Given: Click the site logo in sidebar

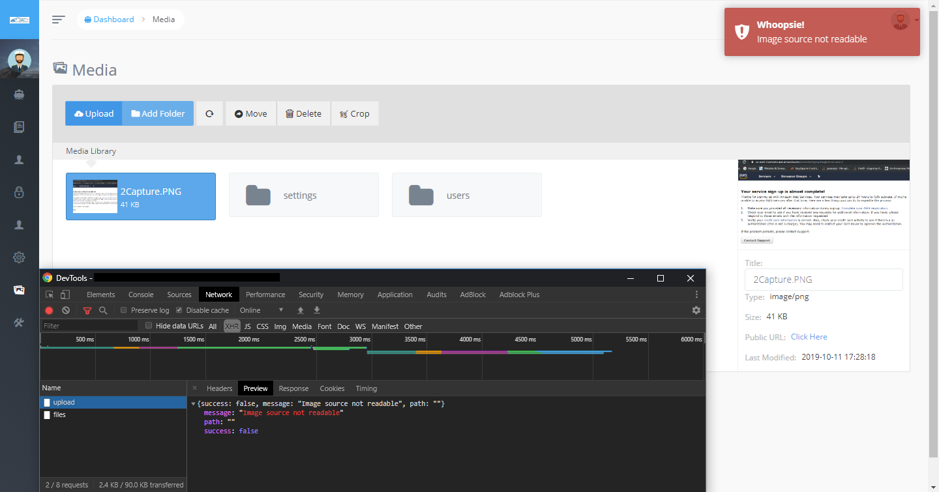Looking at the screenshot, I should [20, 20].
